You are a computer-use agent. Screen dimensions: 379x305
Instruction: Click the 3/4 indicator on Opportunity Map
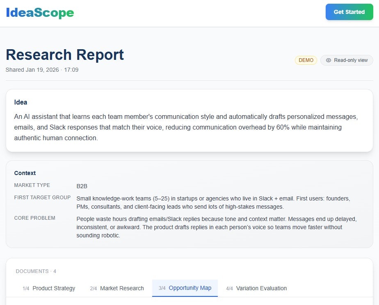pyautogui.click(x=162, y=288)
